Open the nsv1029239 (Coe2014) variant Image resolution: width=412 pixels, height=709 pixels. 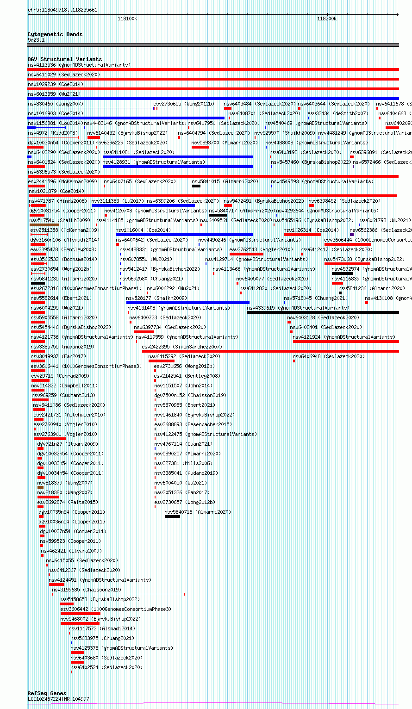[56, 84]
